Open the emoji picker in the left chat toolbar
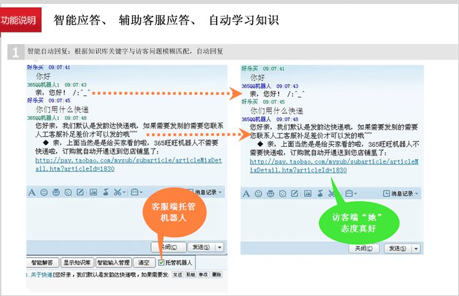Screen dimensions: 459x296 [44, 192]
